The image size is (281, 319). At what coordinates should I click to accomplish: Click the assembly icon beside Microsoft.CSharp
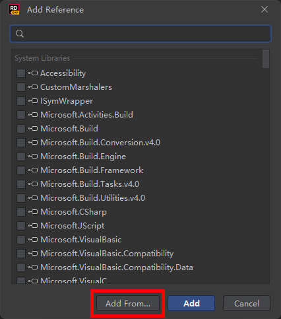[x=33, y=212]
